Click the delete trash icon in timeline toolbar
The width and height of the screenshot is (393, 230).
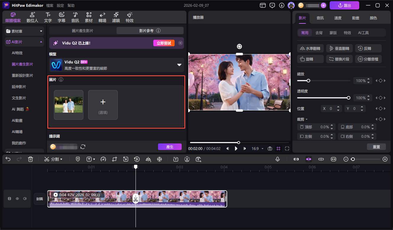pos(30,159)
